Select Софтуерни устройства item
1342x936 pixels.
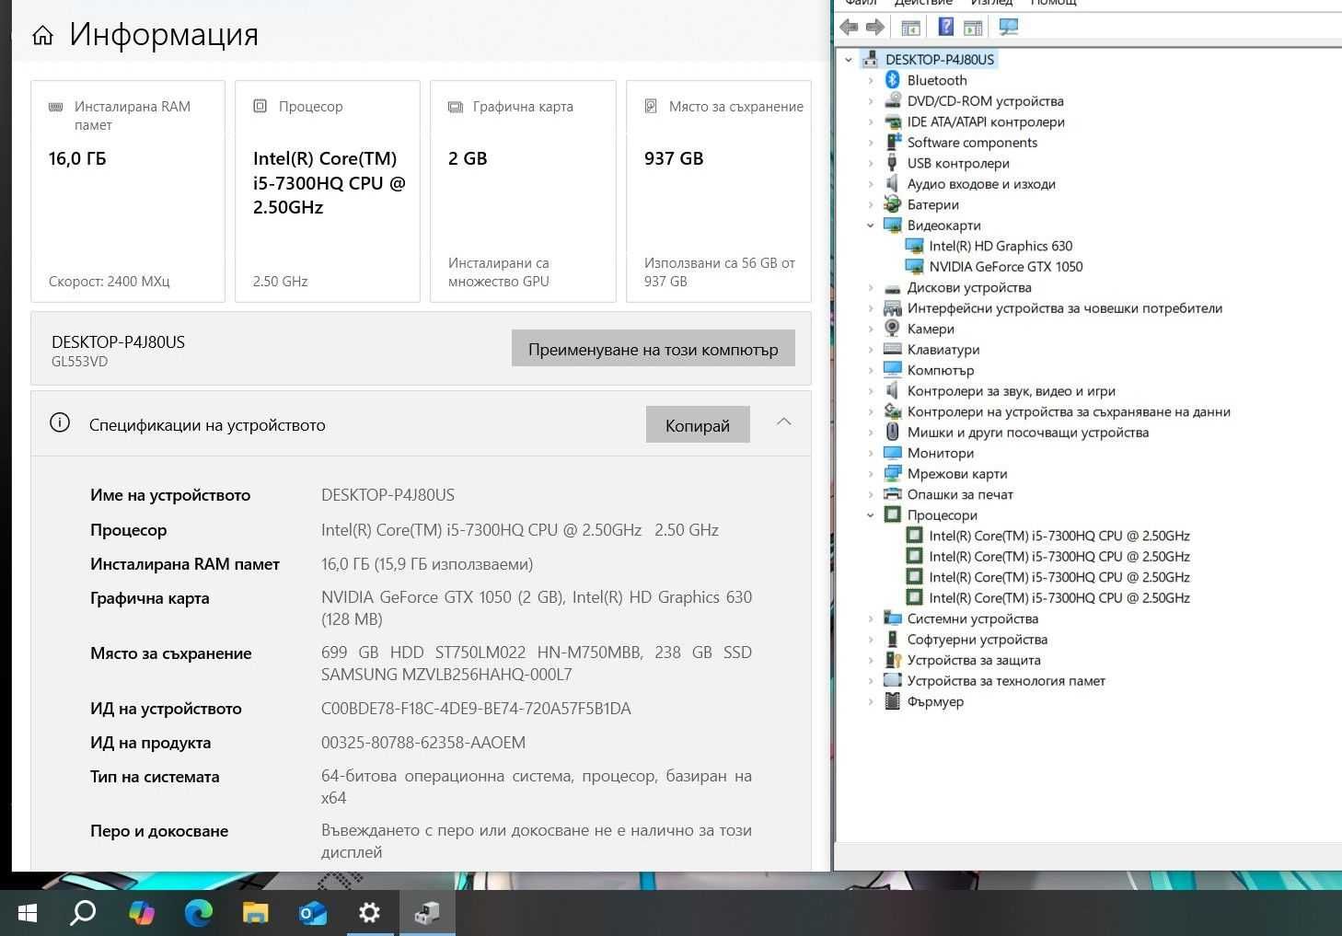click(978, 640)
